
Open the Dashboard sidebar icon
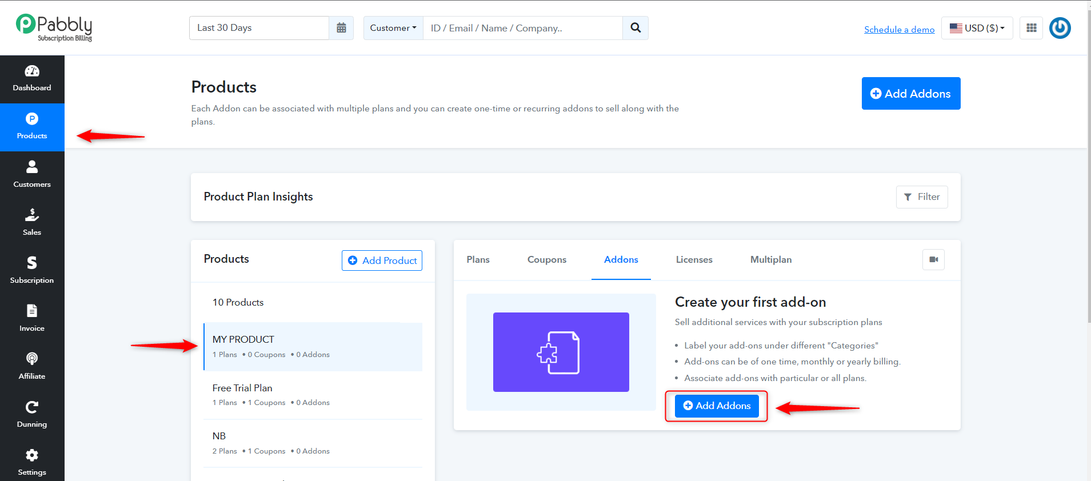click(32, 79)
